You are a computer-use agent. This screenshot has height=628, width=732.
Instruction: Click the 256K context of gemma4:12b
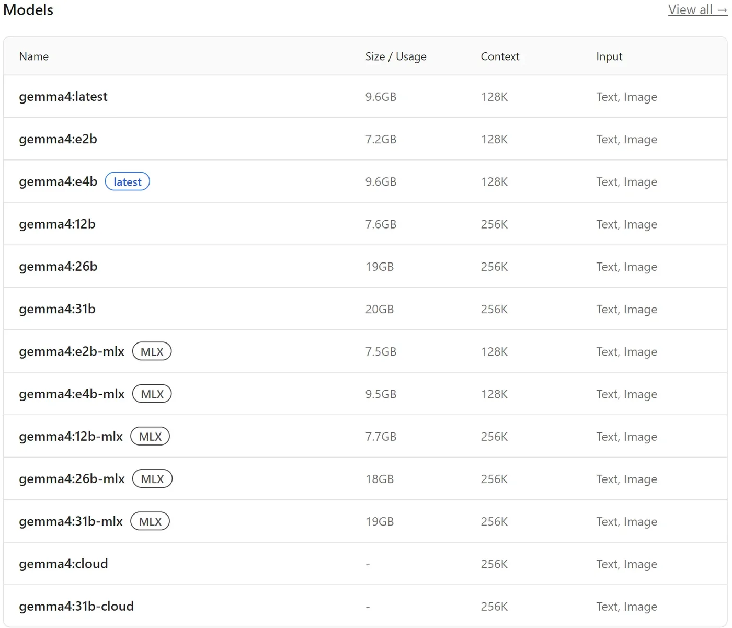point(494,224)
